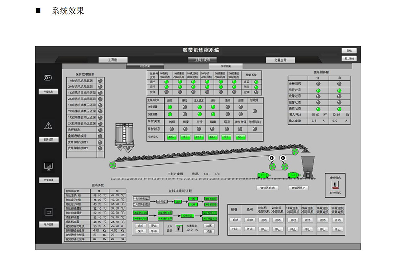Click 复位 in 主斜井控制流程 panel

(141, 231)
